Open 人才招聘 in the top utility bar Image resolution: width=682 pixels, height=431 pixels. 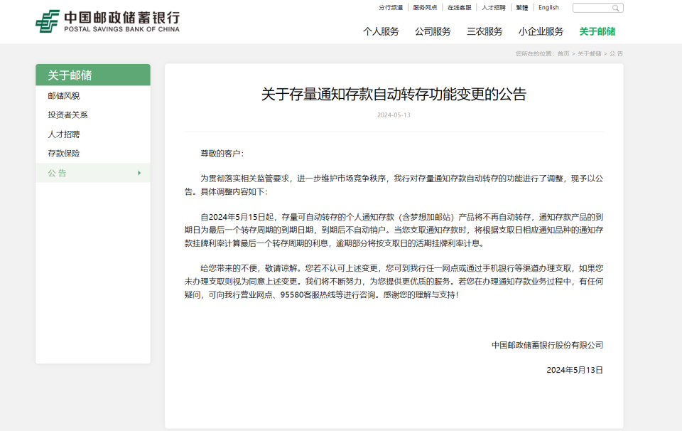(493, 7)
